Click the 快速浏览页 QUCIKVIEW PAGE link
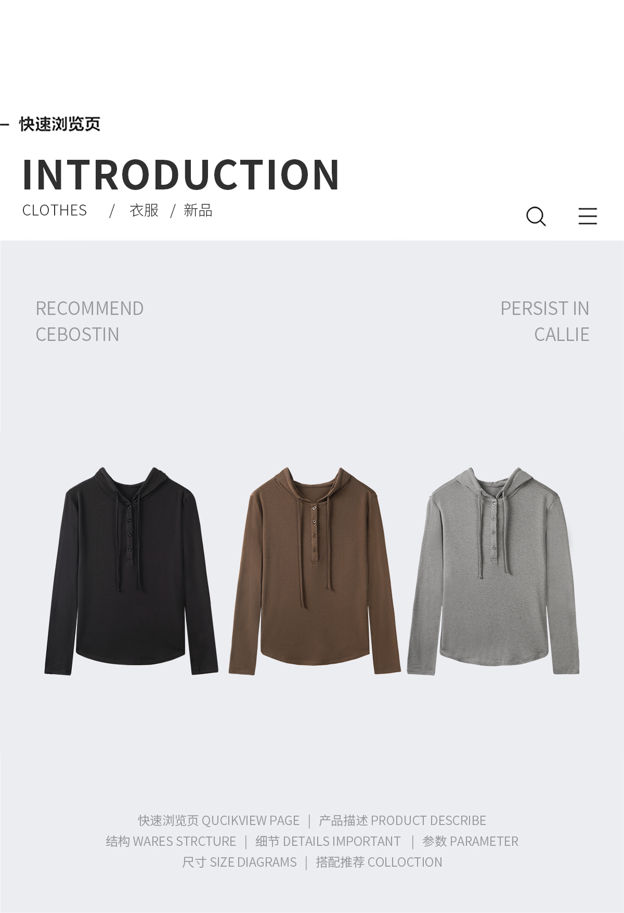Screen dimensions: 624x913 point(218,821)
